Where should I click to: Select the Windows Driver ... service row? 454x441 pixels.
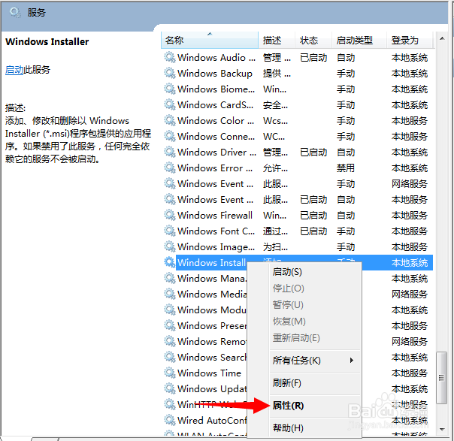(298, 152)
